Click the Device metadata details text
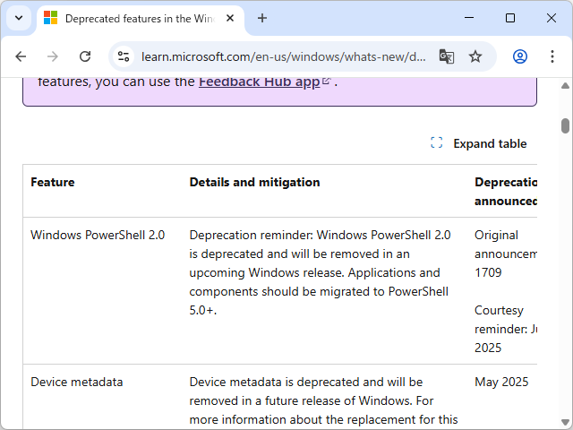Image resolution: width=573 pixels, height=430 pixels. (x=323, y=400)
